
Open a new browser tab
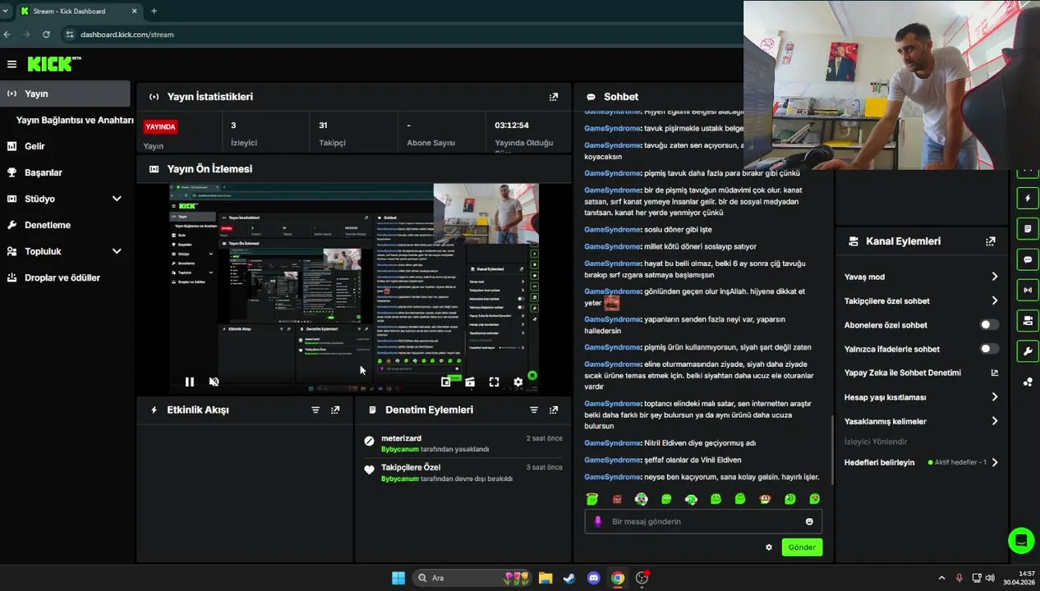click(154, 11)
